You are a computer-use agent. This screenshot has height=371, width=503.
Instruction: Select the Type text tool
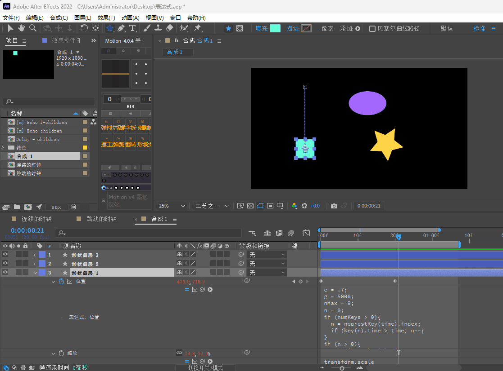point(132,28)
